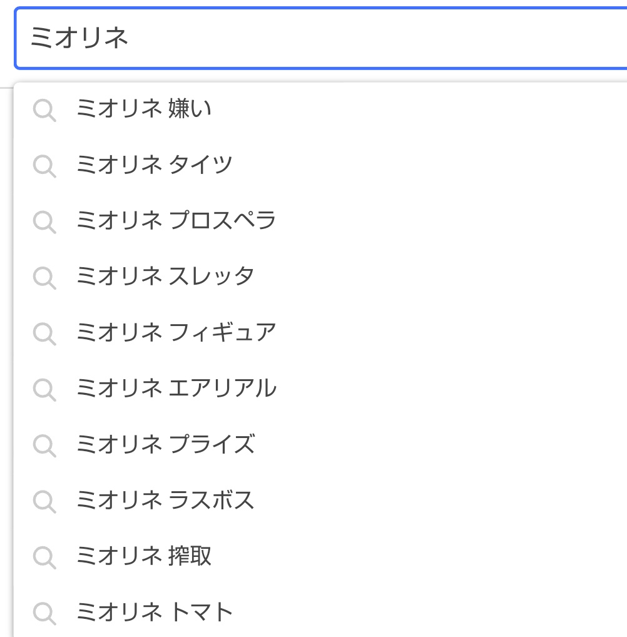627x637 pixels.
Task: Click magnifier icon beside ミオリネ スレッタ
Action: 44,277
